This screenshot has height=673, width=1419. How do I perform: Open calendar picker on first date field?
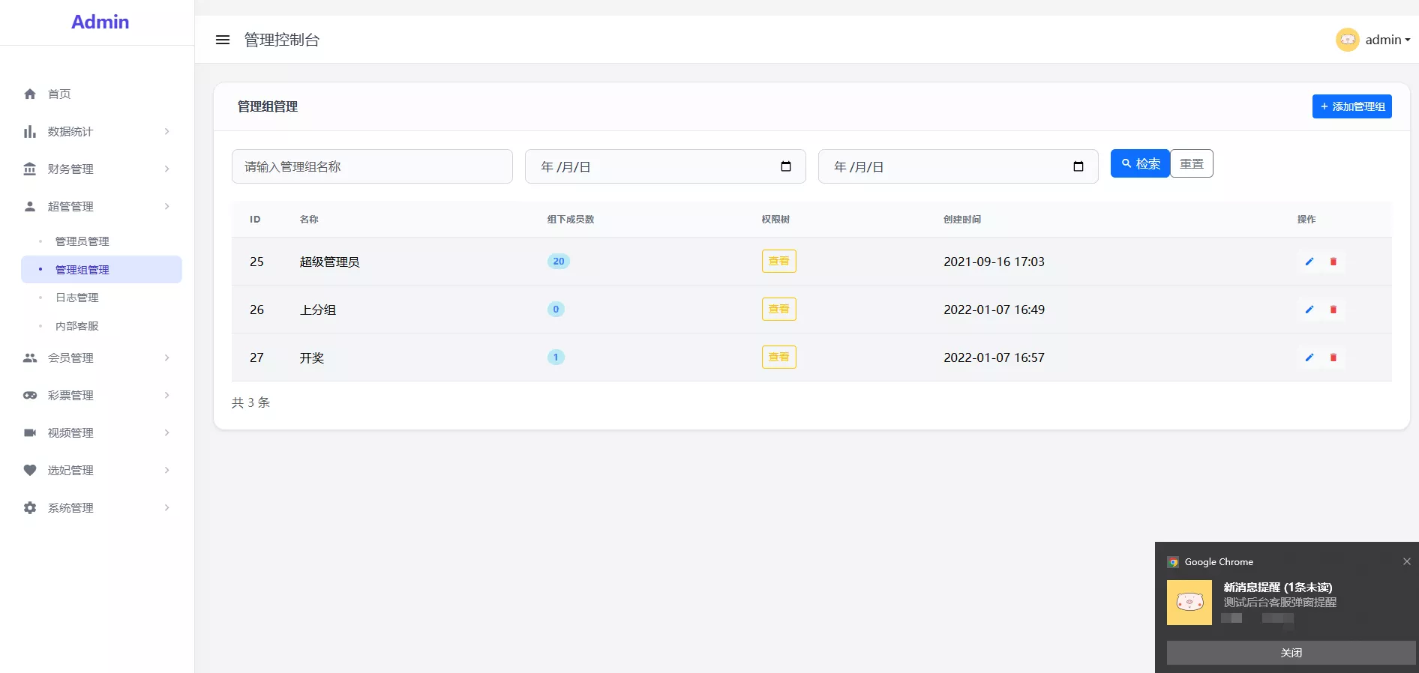point(785,166)
